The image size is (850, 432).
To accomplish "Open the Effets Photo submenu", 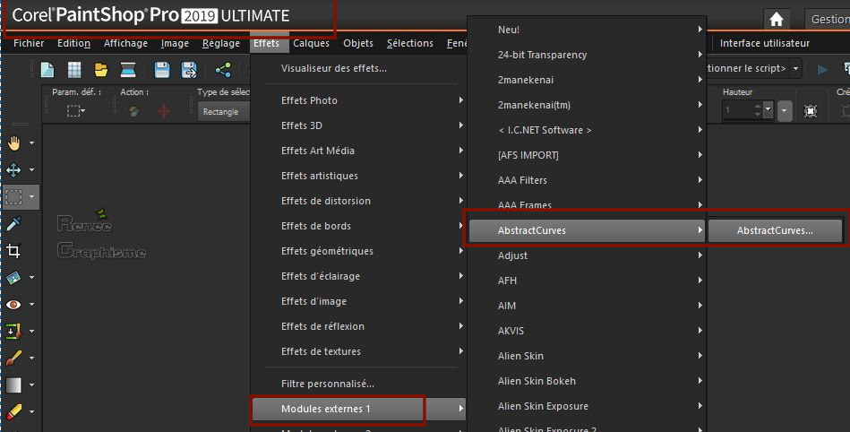I will click(x=359, y=100).
